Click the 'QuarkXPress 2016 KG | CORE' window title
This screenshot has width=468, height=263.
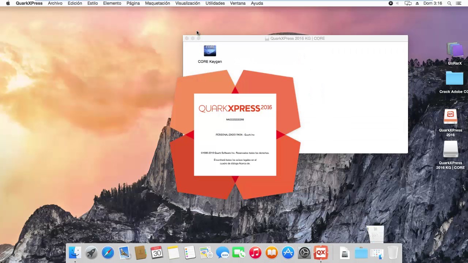tap(298, 38)
